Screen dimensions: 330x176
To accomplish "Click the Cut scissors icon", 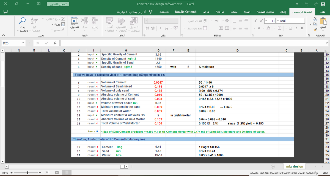I will click(315, 19).
